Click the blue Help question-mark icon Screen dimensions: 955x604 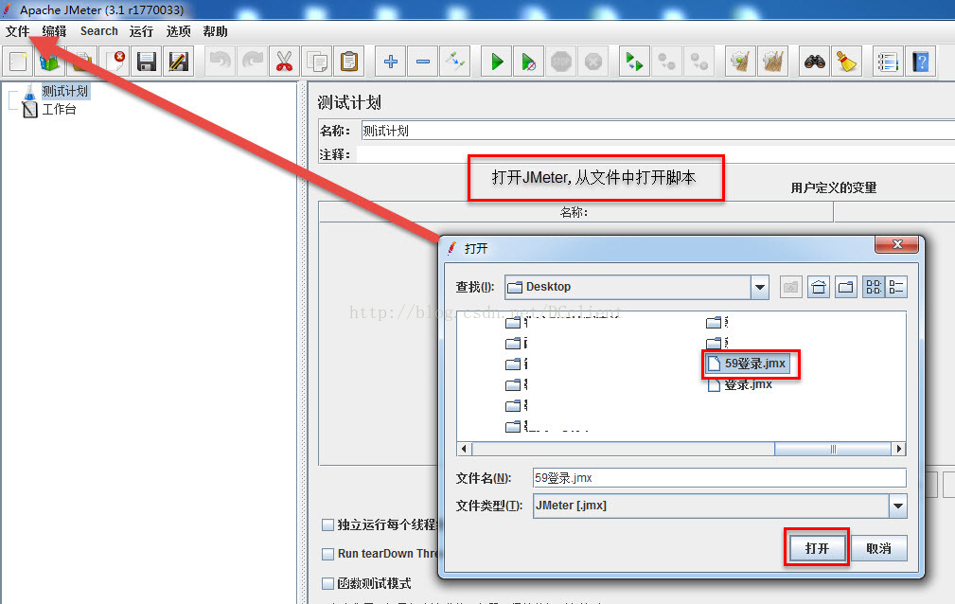(920, 62)
